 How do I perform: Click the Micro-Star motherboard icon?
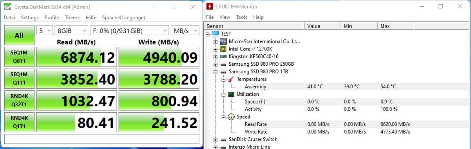(223, 41)
